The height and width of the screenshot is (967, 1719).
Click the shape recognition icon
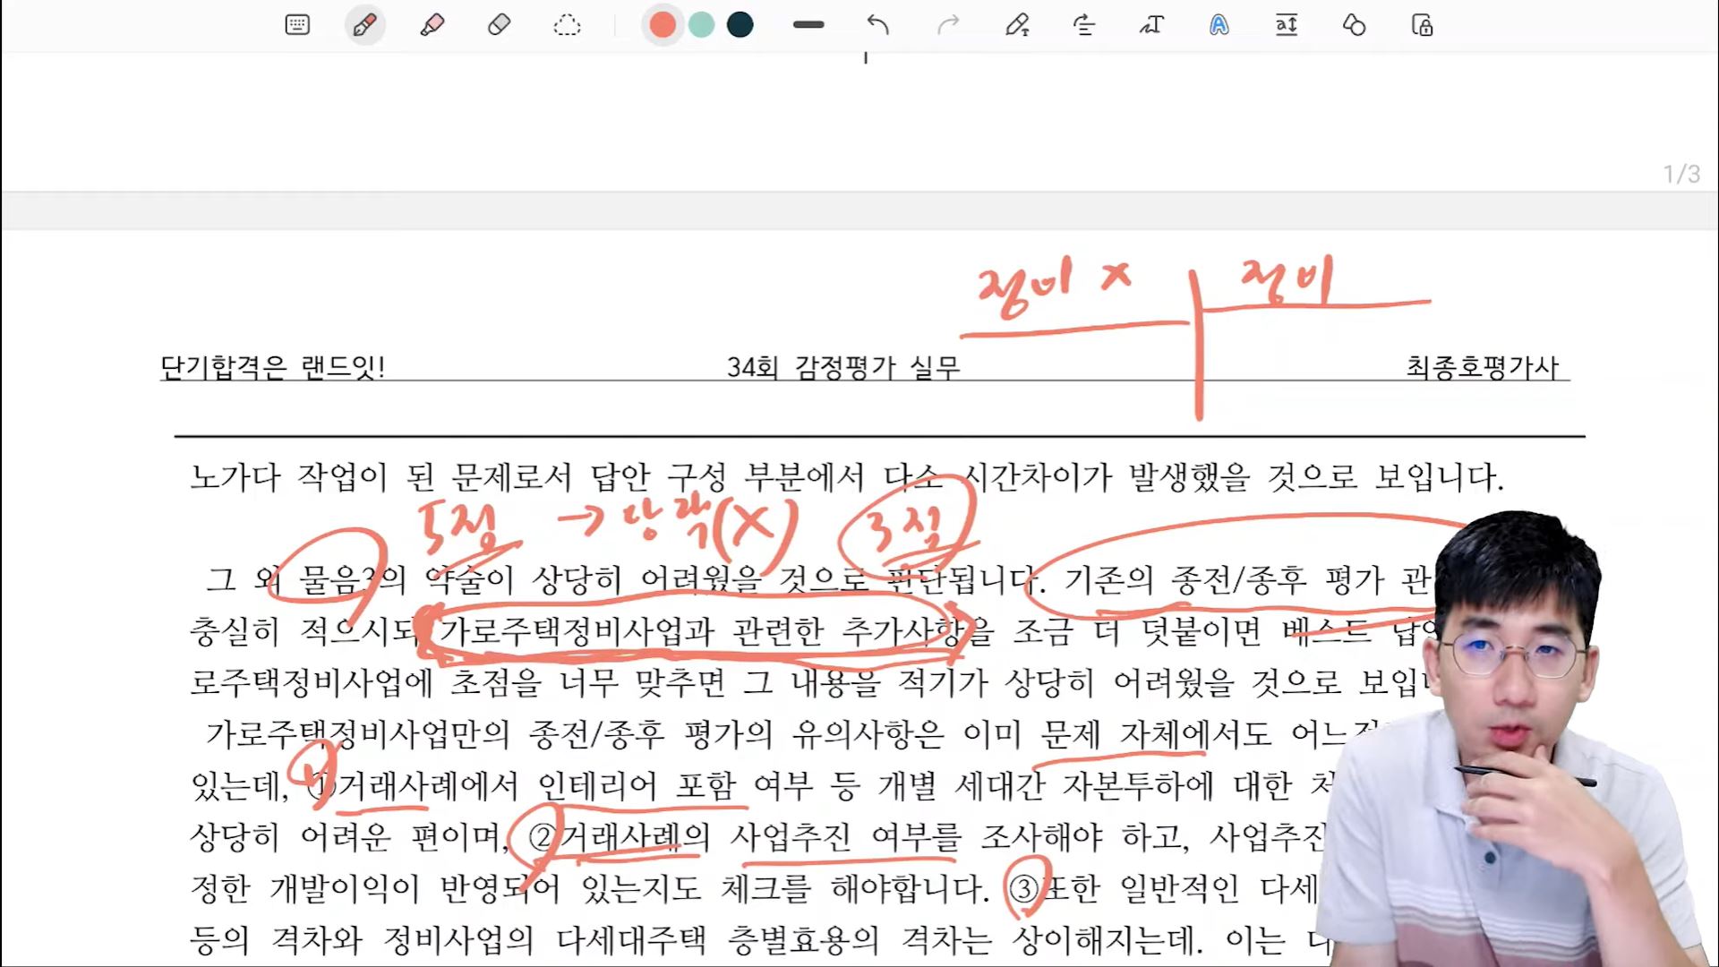1354,25
